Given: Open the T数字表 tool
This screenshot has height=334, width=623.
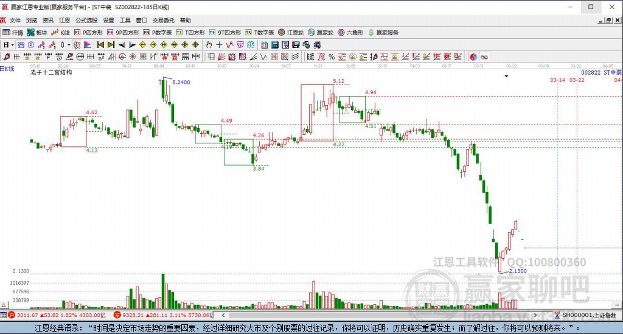Looking at the screenshot, I should [259, 33].
